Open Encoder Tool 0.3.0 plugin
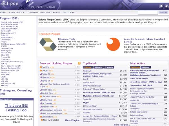Viewport: 169px width, 126px height. click(49, 107)
